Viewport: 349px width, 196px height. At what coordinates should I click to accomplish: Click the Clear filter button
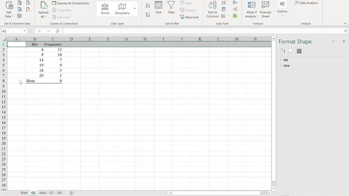coord(186,3)
